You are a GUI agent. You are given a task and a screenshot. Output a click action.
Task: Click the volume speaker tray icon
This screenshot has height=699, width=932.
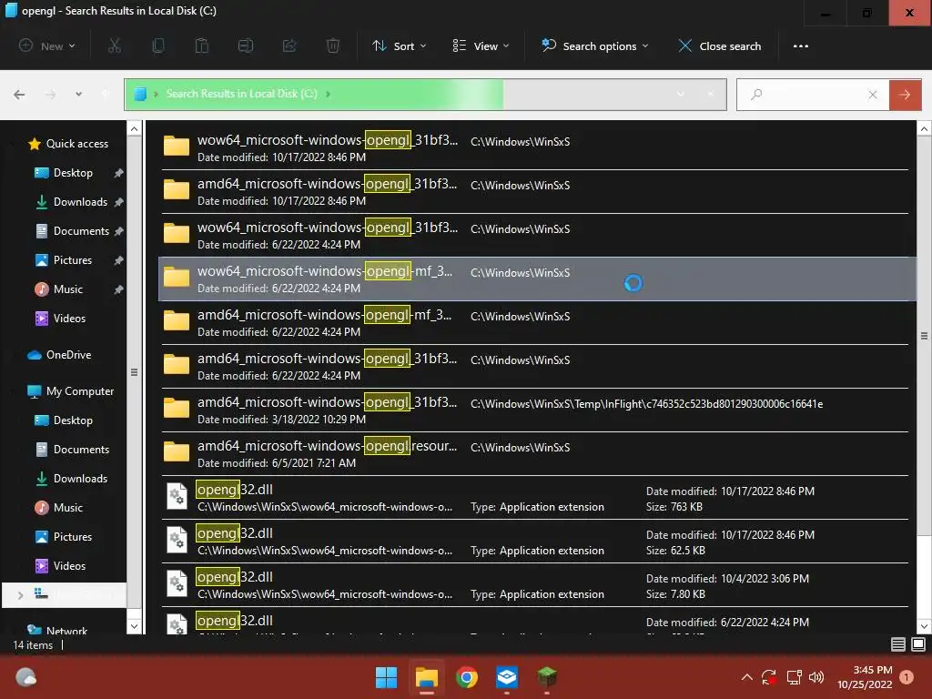tap(816, 677)
